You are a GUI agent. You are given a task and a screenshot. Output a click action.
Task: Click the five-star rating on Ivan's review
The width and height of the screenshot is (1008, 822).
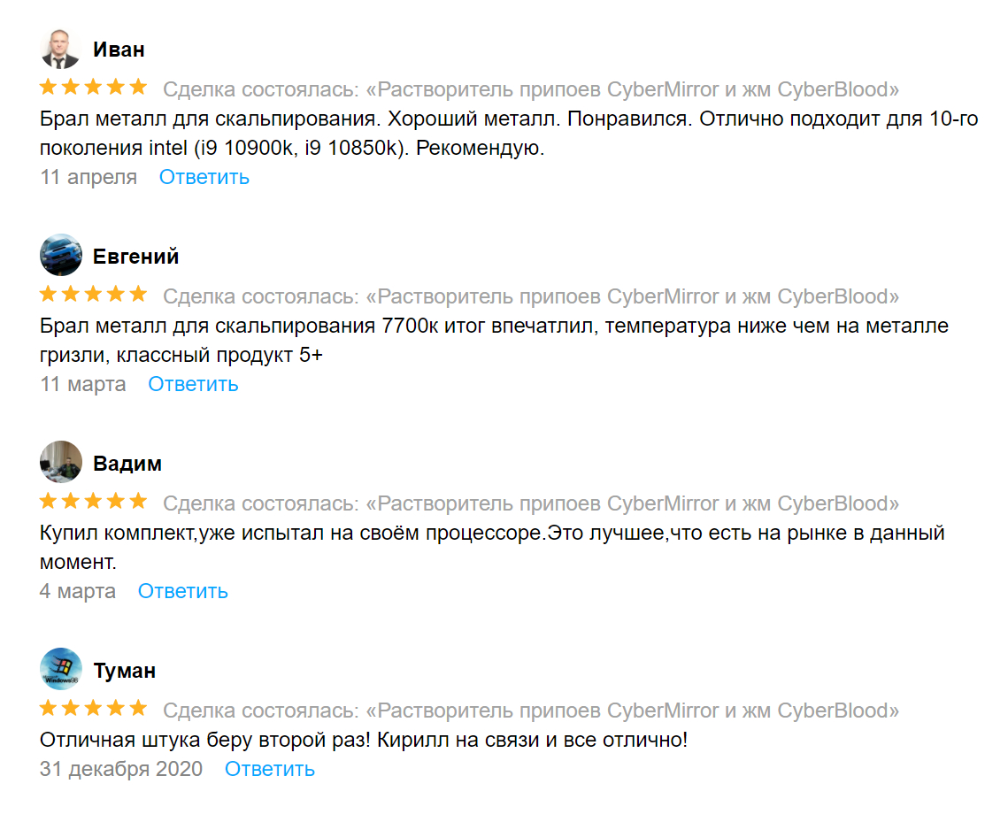coord(93,88)
